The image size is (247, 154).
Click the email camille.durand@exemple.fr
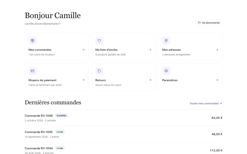tap(42, 24)
